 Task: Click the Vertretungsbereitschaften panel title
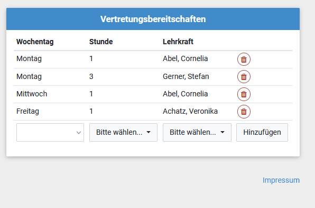click(153, 19)
